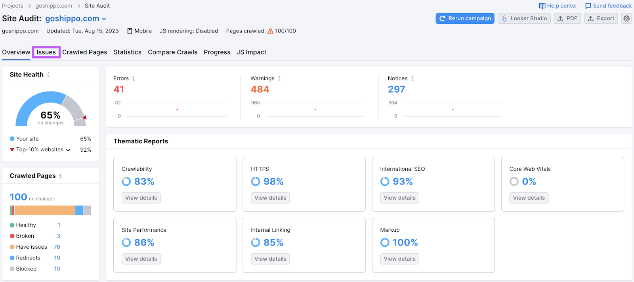View details for Markup report
This screenshot has height=282, width=634.
point(399,259)
